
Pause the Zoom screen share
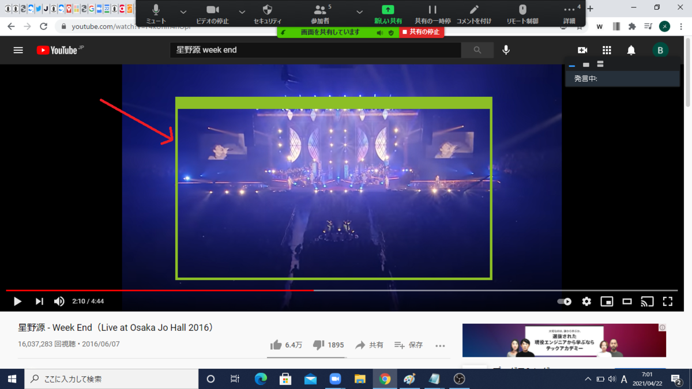(x=432, y=14)
